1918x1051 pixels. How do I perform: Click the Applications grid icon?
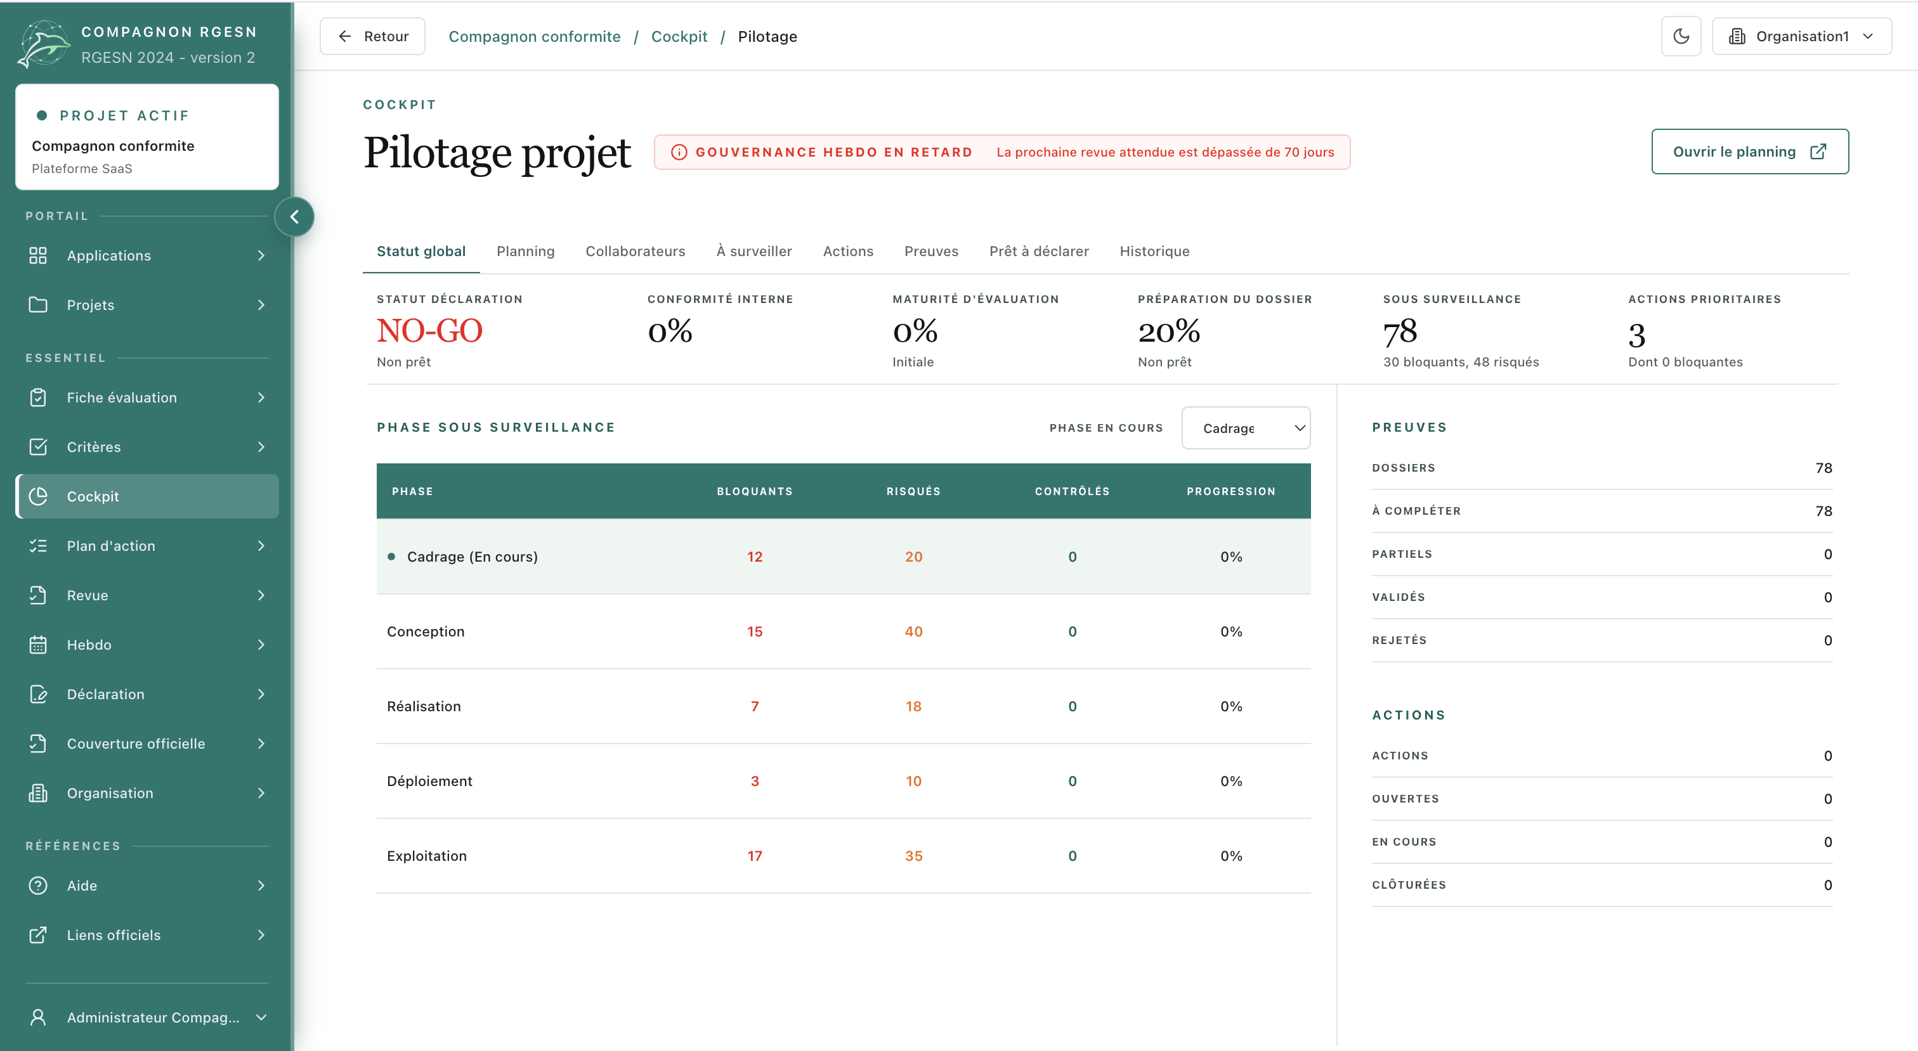click(38, 255)
